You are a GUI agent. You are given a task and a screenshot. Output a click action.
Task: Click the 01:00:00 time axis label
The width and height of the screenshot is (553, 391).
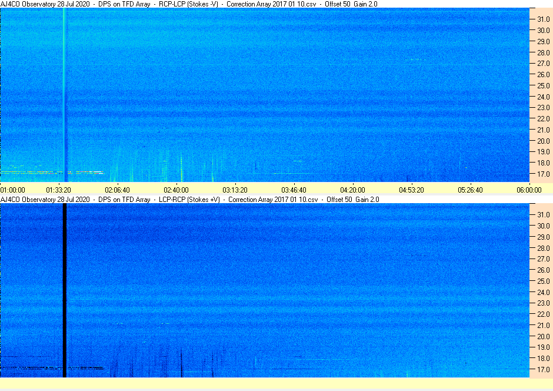[x=13, y=190]
